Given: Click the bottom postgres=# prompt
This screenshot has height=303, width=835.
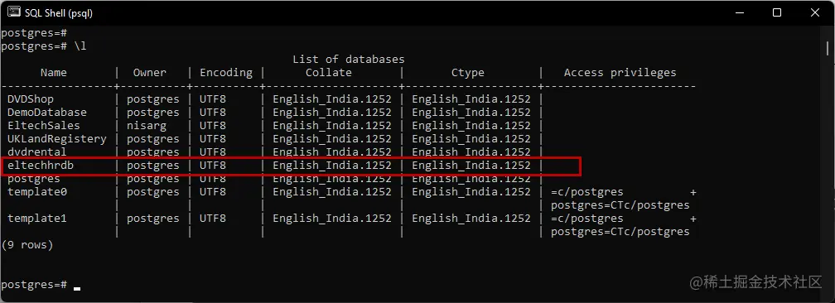Looking at the screenshot, I should [x=34, y=285].
